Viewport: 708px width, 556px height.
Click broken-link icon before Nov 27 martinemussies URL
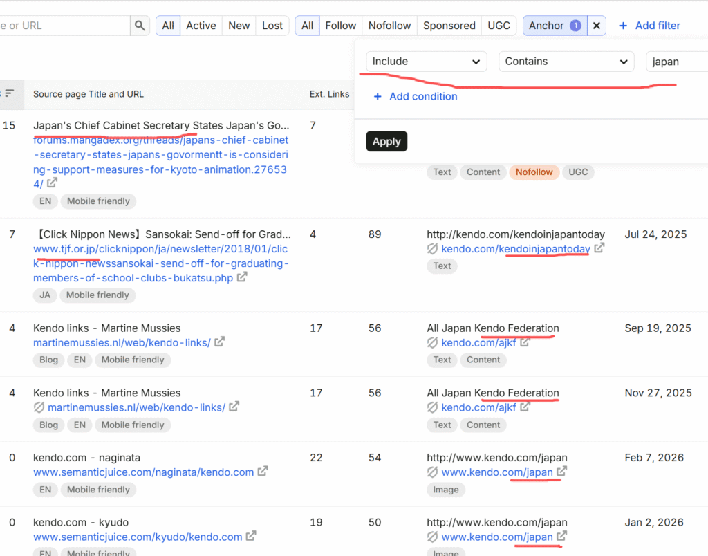(39, 407)
